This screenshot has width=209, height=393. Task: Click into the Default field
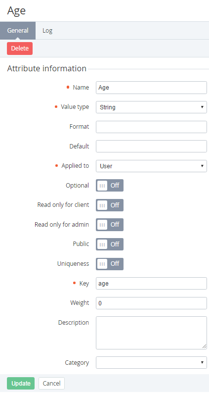click(151, 147)
